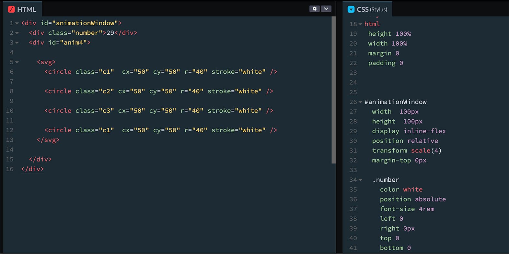
Task: Click the number value 29 in HTML
Action: point(110,33)
